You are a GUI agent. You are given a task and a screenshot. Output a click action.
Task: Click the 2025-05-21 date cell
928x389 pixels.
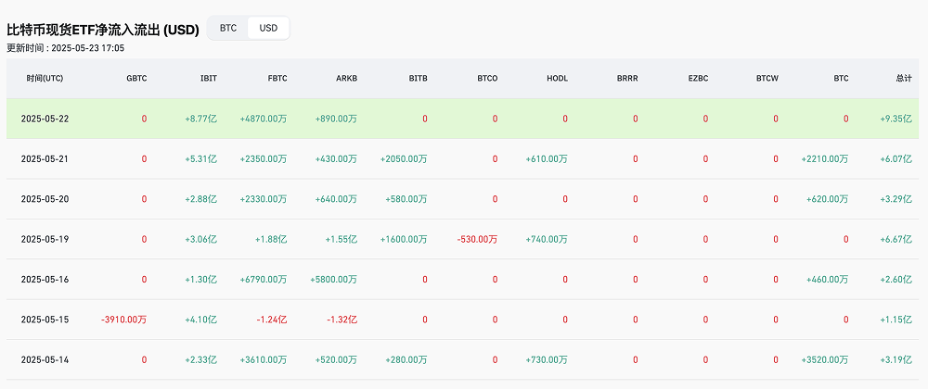coord(45,159)
